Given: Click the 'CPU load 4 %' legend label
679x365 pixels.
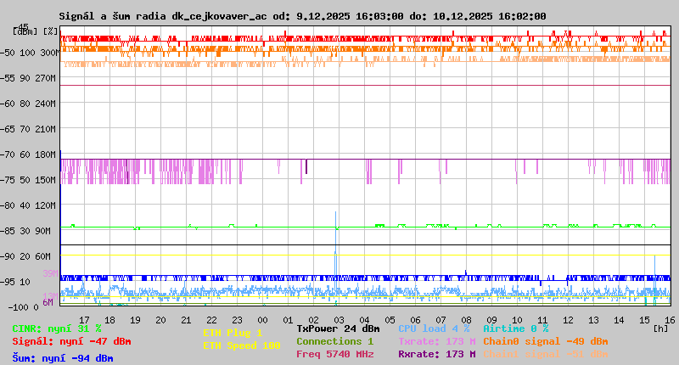Looking at the screenshot, I should [x=434, y=328].
